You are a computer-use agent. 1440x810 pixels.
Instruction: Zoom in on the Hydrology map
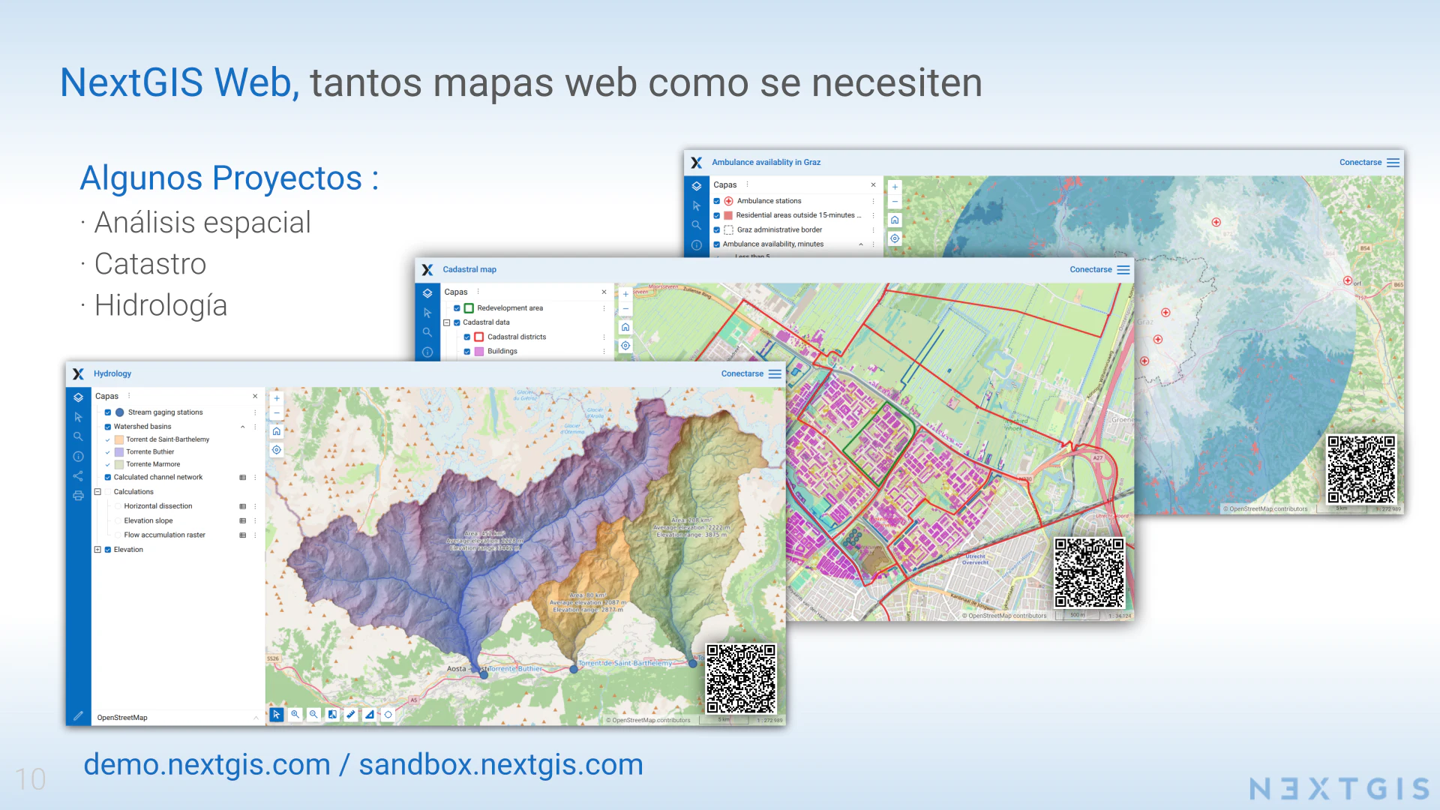277,398
